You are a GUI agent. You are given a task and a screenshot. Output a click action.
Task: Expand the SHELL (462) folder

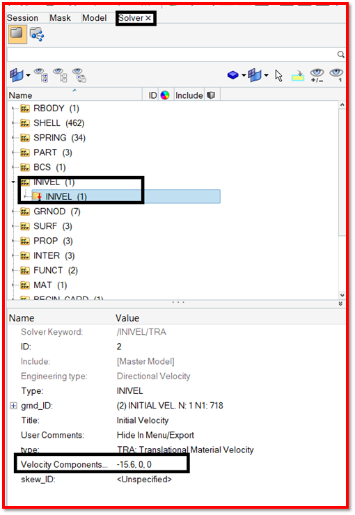pyautogui.click(x=13, y=123)
